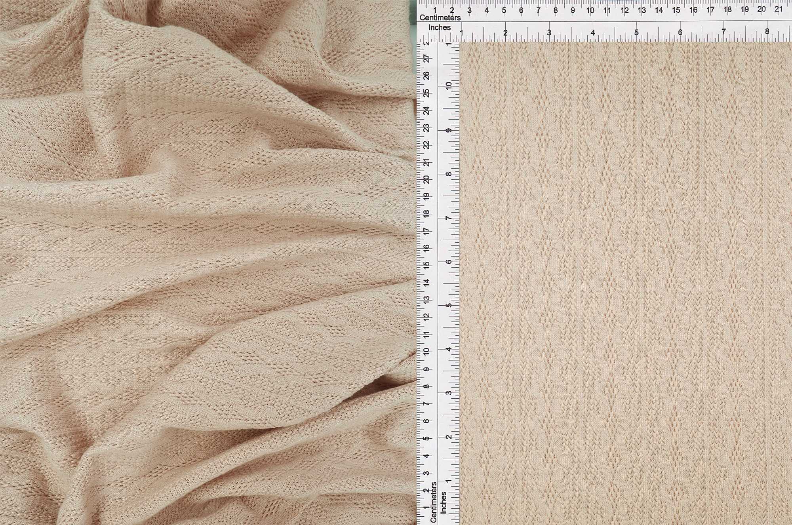Click the 7 inch mark on vertical ruler
Screen dimensions: 792x525
point(448,218)
